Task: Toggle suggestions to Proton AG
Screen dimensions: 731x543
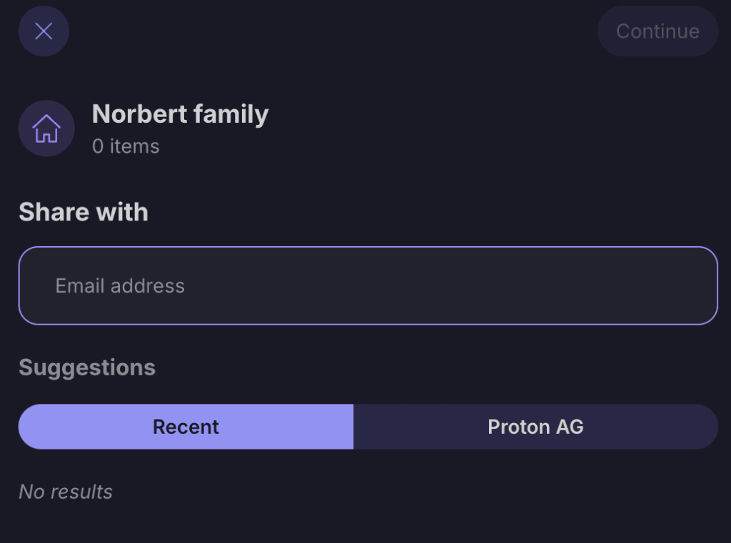Action: coord(535,427)
